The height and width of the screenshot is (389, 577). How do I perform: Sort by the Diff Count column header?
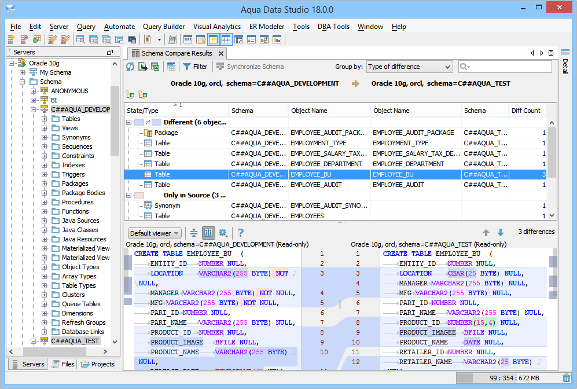tap(527, 111)
